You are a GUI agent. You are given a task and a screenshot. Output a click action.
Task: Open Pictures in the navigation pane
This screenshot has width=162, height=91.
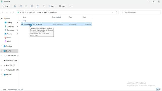coord(9,34)
